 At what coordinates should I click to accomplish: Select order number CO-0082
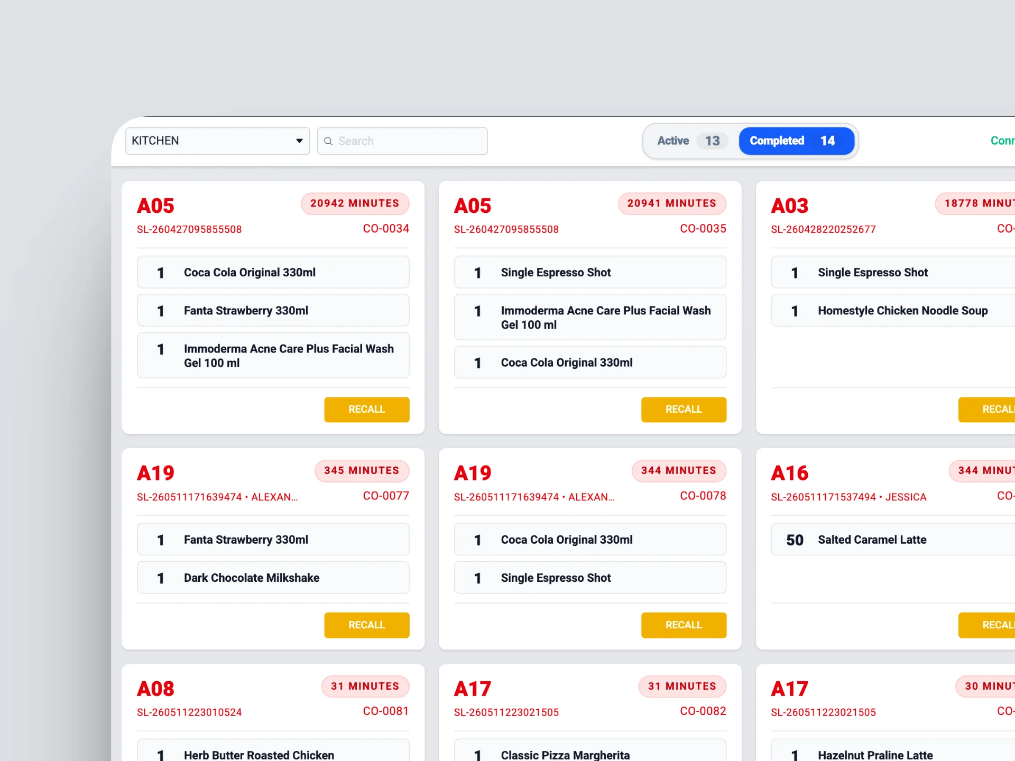pyautogui.click(x=703, y=711)
